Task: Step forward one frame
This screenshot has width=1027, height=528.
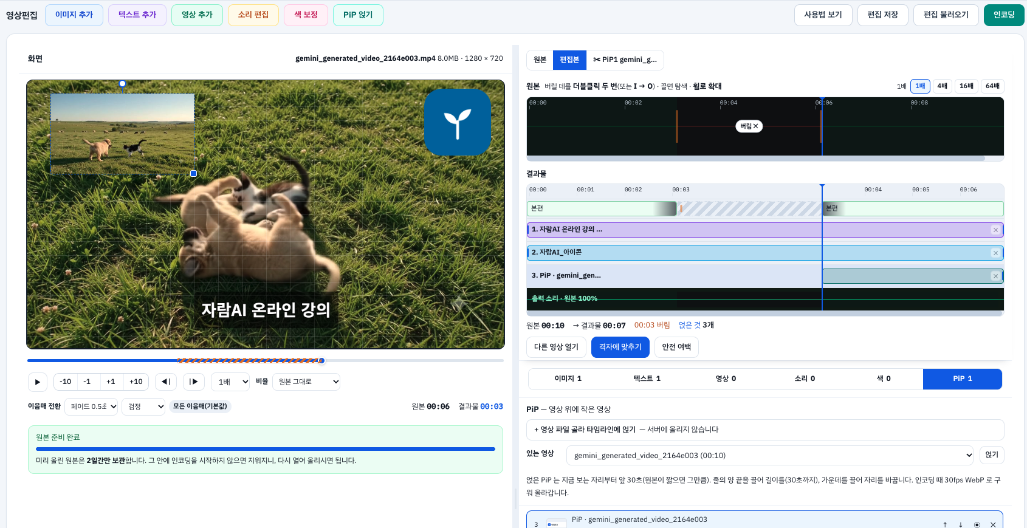Action: (194, 382)
